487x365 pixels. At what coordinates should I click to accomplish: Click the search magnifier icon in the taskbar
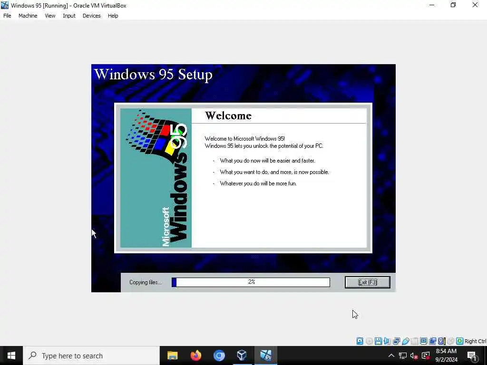32,355
